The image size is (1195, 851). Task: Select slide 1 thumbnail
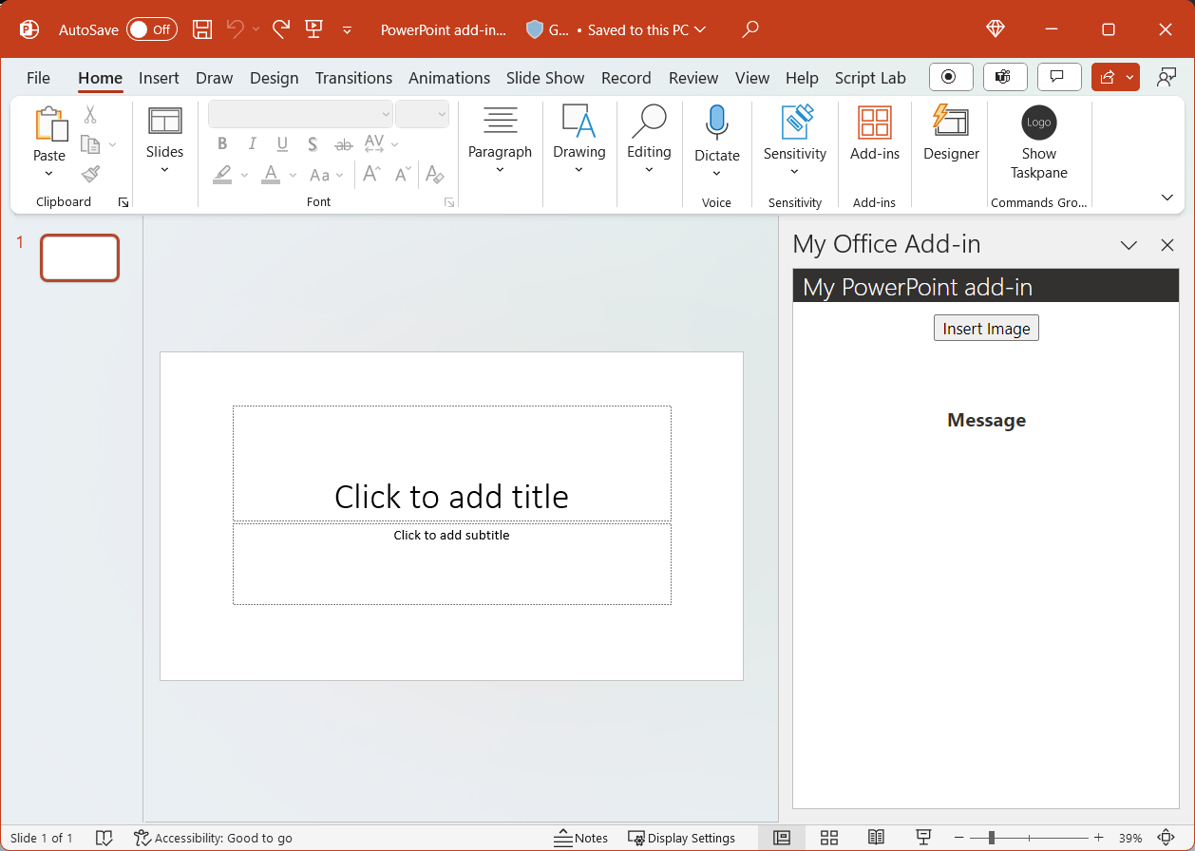click(x=80, y=257)
